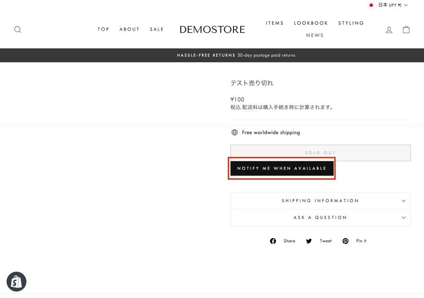Viewport: 424px width, 298px height.
Task: Open the account login icon
Action: coord(389,30)
